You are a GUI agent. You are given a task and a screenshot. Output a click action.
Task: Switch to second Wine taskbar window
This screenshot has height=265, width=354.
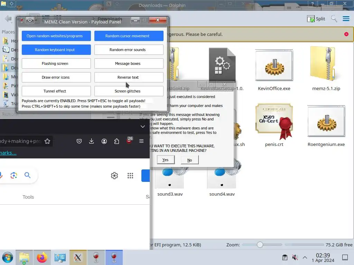(114, 257)
